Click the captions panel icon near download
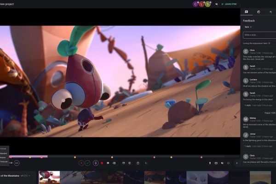 click(x=216, y=163)
